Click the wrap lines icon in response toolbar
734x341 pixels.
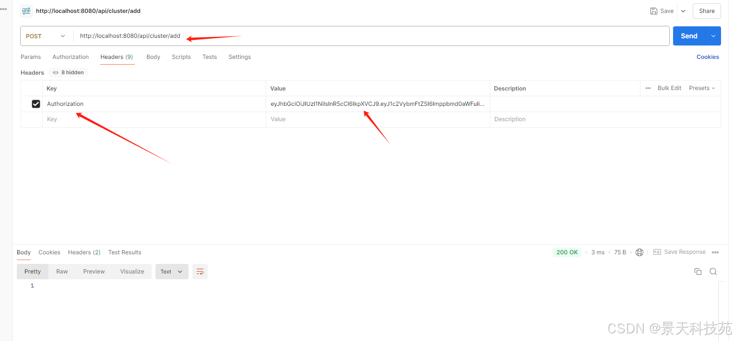coord(200,272)
